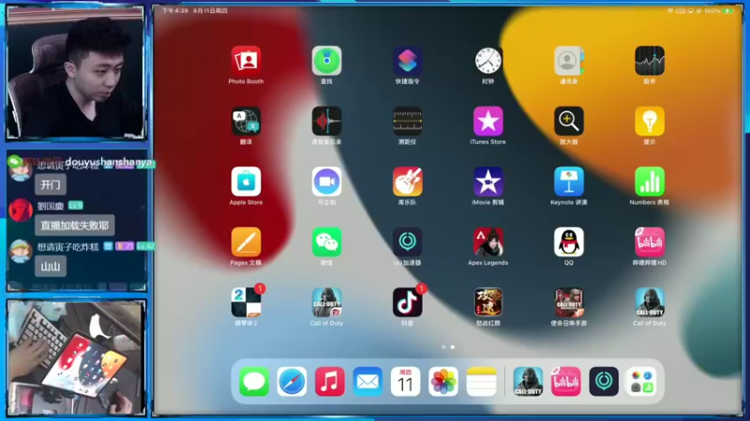Image resolution: width=750 pixels, height=421 pixels.
Task: Tap the home screen page indicator dots
Action: click(448, 347)
